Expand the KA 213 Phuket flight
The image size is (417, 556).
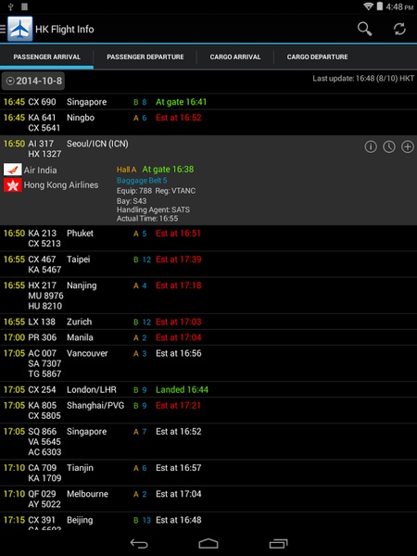click(x=208, y=238)
